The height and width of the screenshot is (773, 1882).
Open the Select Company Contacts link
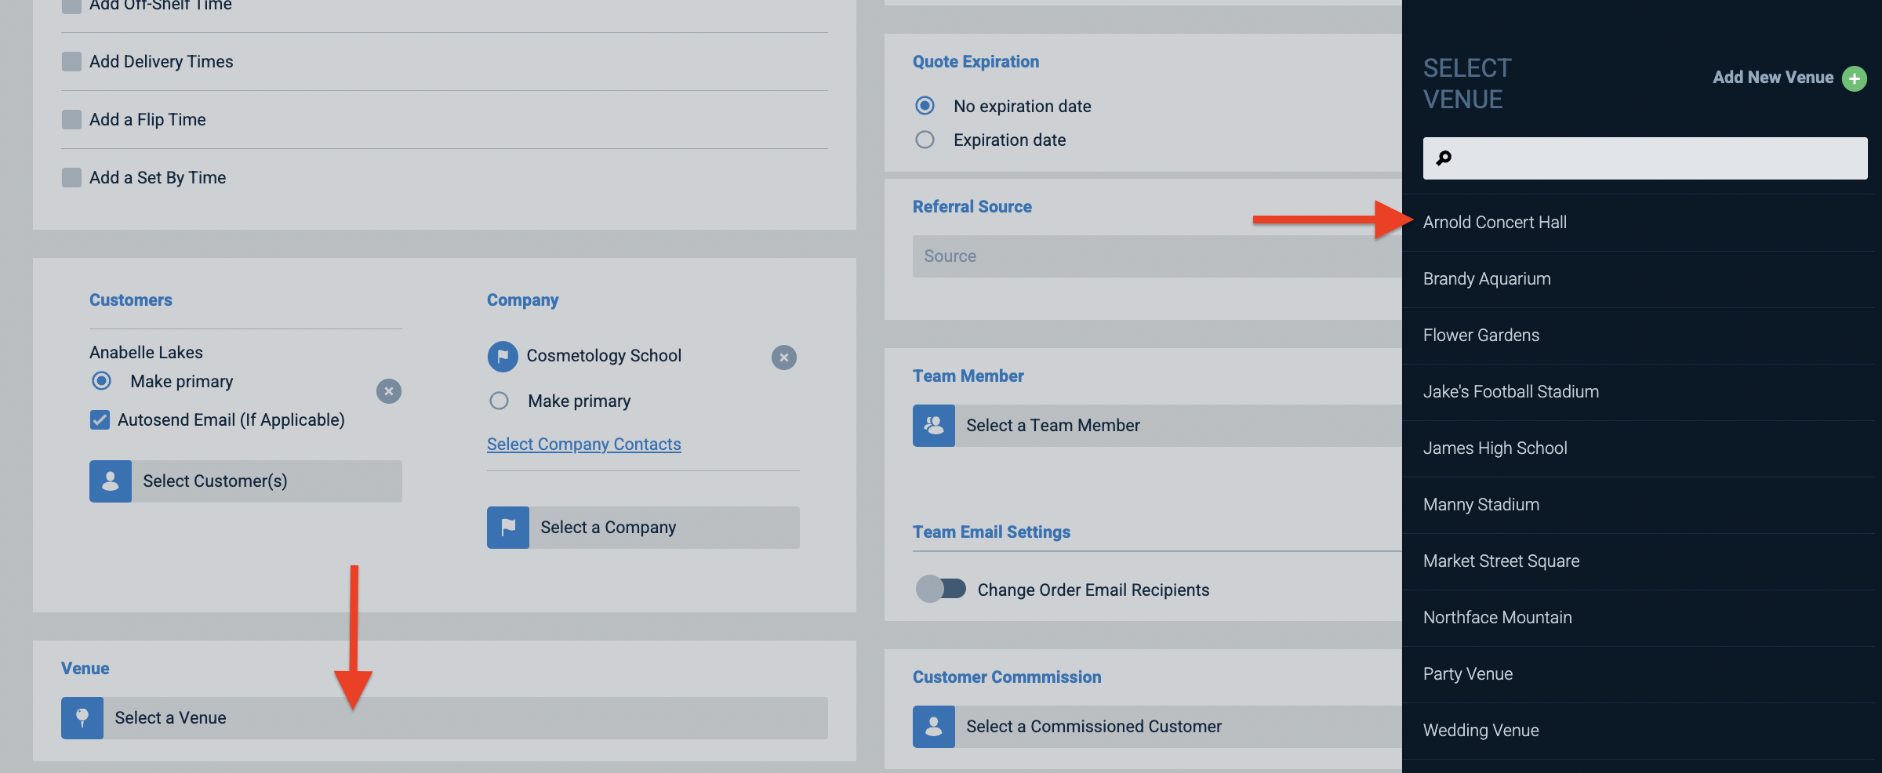tap(584, 445)
